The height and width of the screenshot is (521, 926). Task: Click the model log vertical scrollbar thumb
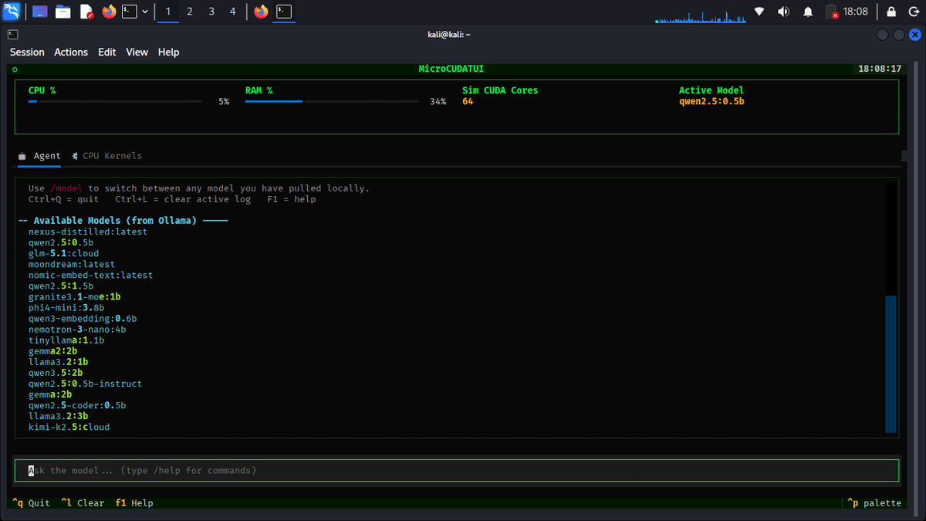click(x=891, y=364)
